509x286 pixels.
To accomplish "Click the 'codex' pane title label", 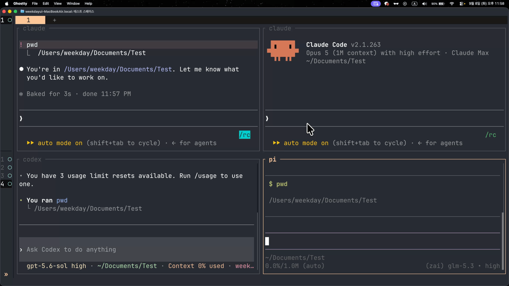I will 32,159.
